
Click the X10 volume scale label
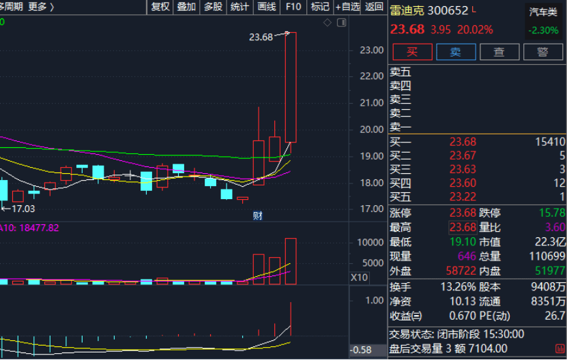[358, 277]
